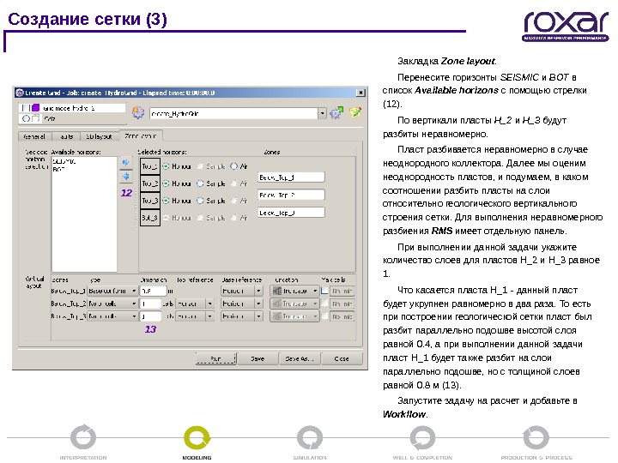The image size is (618, 463).
Task: Click the Below_Top_2 zone name field
Action: [x=291, y=195]
